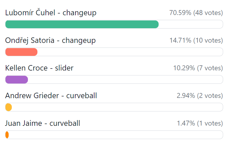Click the 2.94% (2 votes) result text
The width and height of the screenshot is (228, 148).
(x=200, y=96)
